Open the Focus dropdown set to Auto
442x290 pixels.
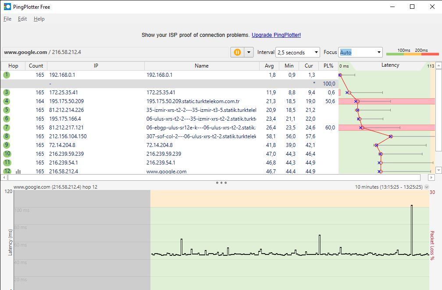point(360,52)
